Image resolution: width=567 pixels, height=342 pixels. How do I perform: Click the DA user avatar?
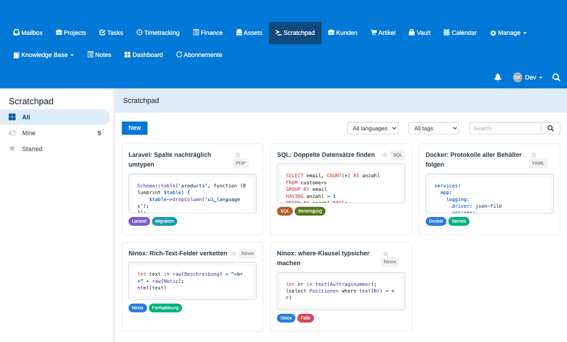point(517,77)
